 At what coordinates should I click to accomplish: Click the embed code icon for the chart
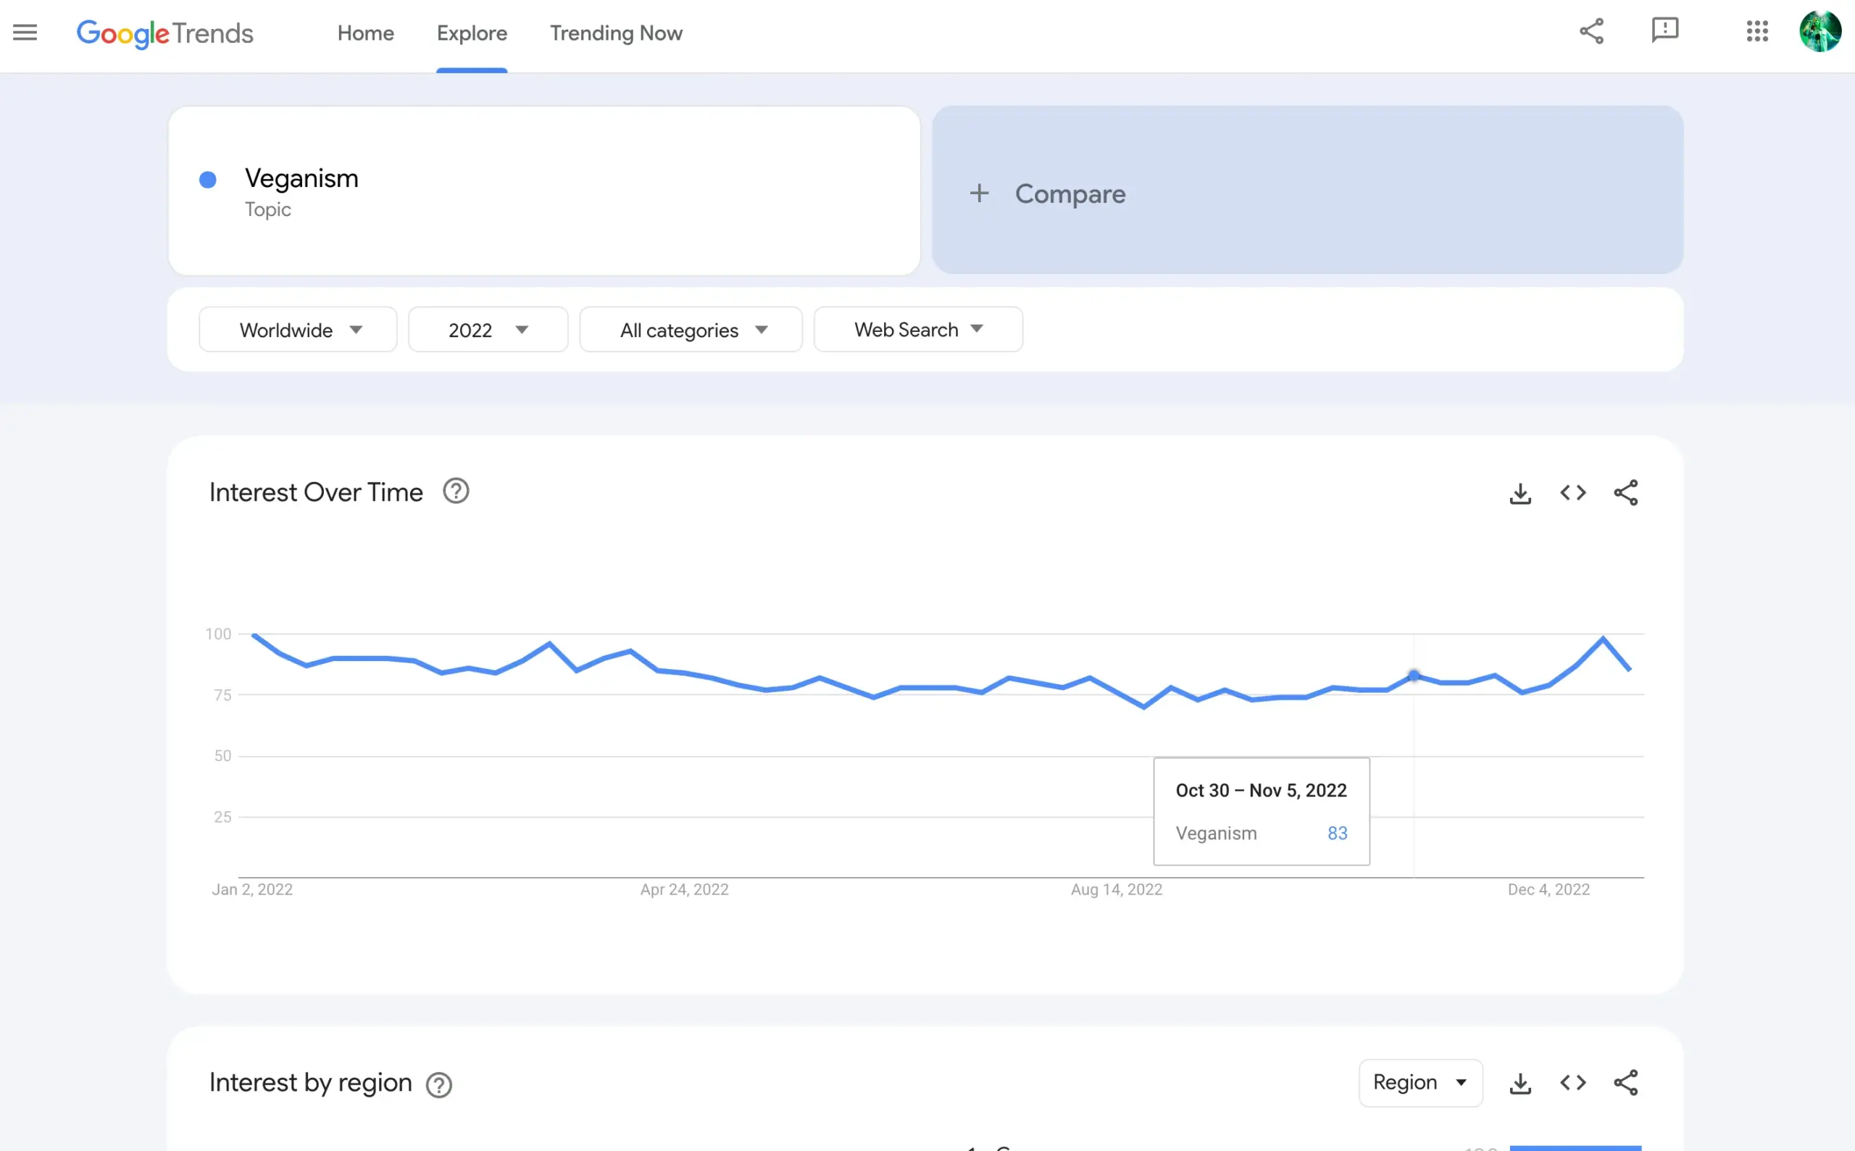click(1573, 492)
